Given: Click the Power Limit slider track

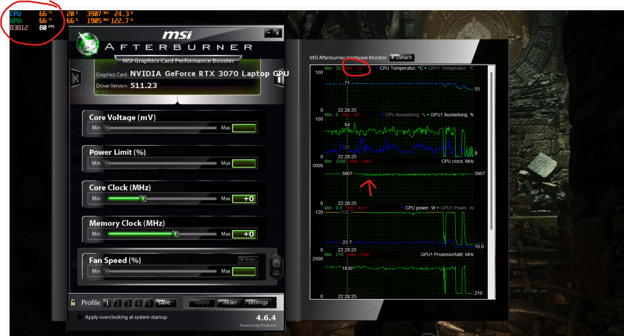Looking at the screenshot, I should (x=161, y=163).
